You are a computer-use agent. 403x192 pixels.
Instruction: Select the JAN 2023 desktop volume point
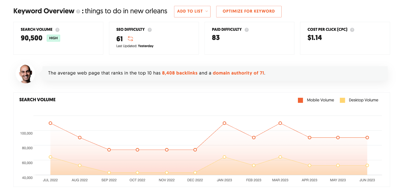pyautogui.click(x=224, y=157)
